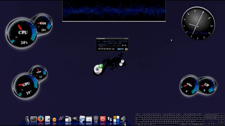Open the network up/down arrows icon

110,119
